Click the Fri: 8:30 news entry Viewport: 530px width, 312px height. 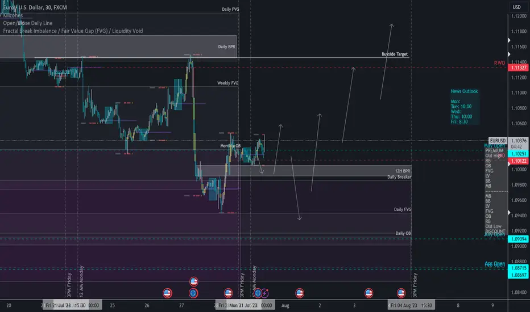pos(459,121)
